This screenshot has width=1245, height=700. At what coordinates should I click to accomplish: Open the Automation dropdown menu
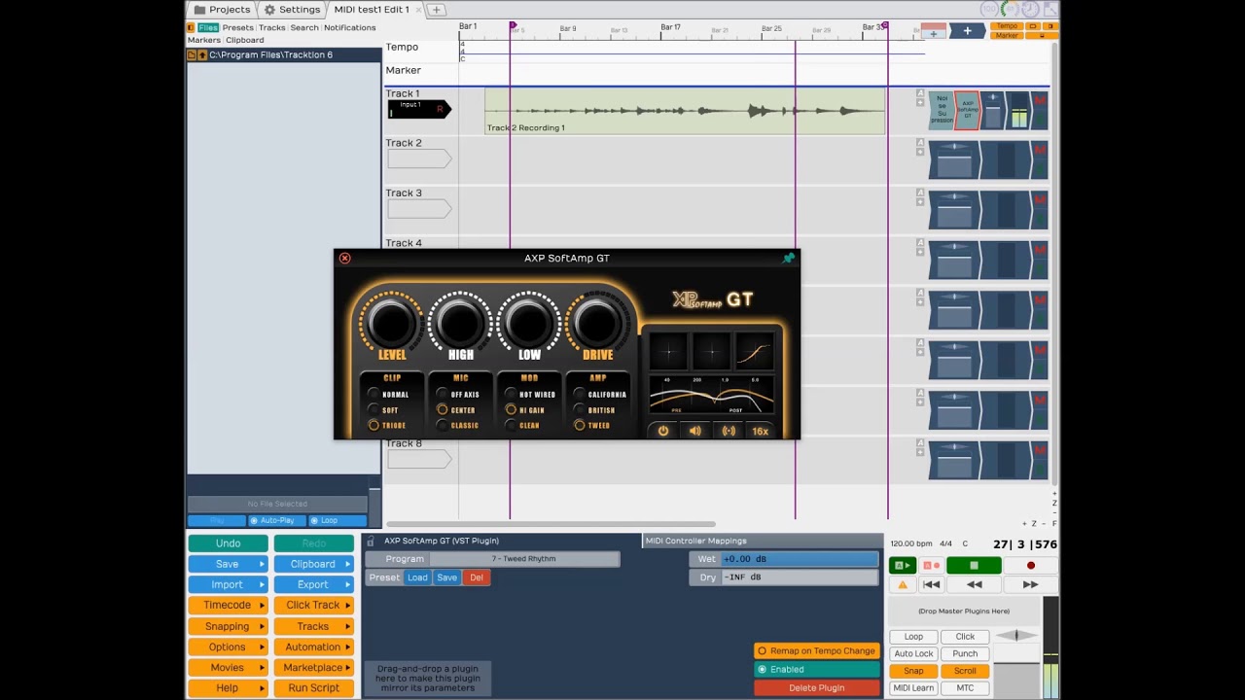click(313, 647)
